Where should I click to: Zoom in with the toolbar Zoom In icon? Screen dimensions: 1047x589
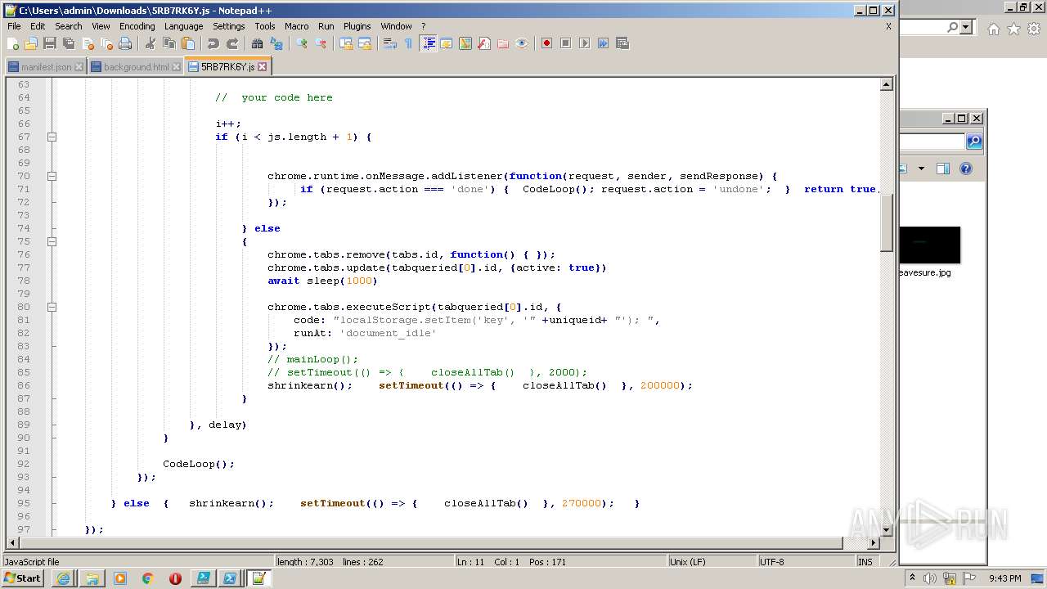point(302,43)
